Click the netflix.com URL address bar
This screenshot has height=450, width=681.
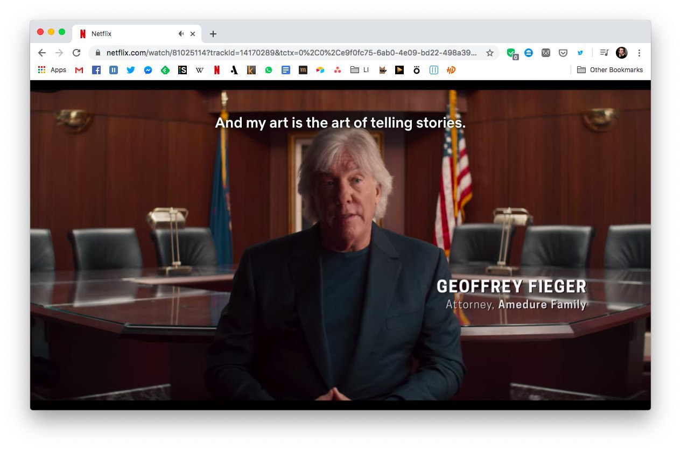[x=291, y=53]
